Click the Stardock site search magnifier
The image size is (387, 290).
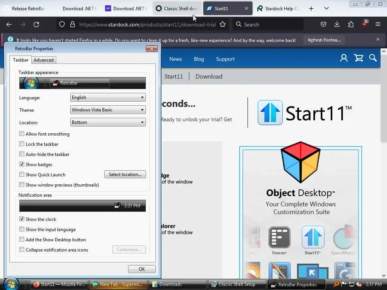[373, 58]
